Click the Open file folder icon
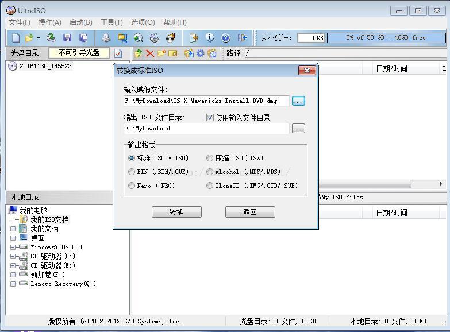The image size is (450, 332). click(29, 38)
